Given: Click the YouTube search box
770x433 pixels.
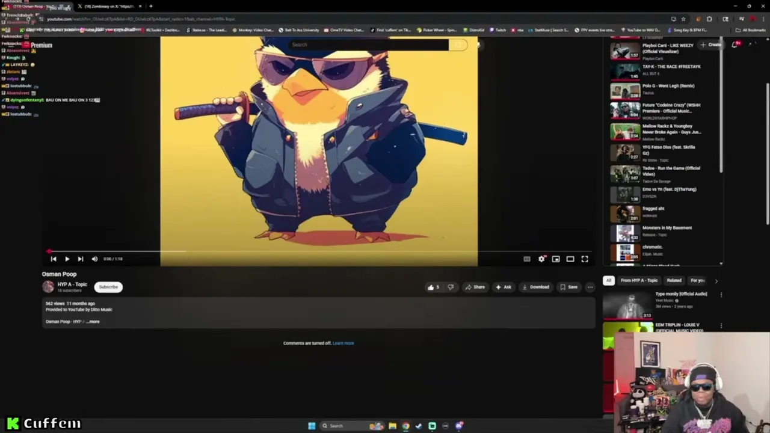Looking at the screenshot, I should 368,45.
